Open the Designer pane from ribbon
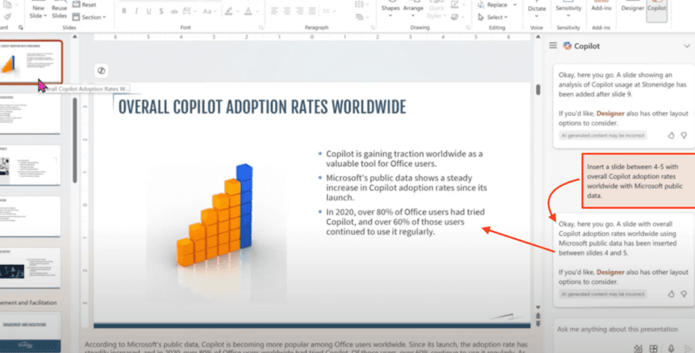 pyautogui.click(x=633, y=8)
